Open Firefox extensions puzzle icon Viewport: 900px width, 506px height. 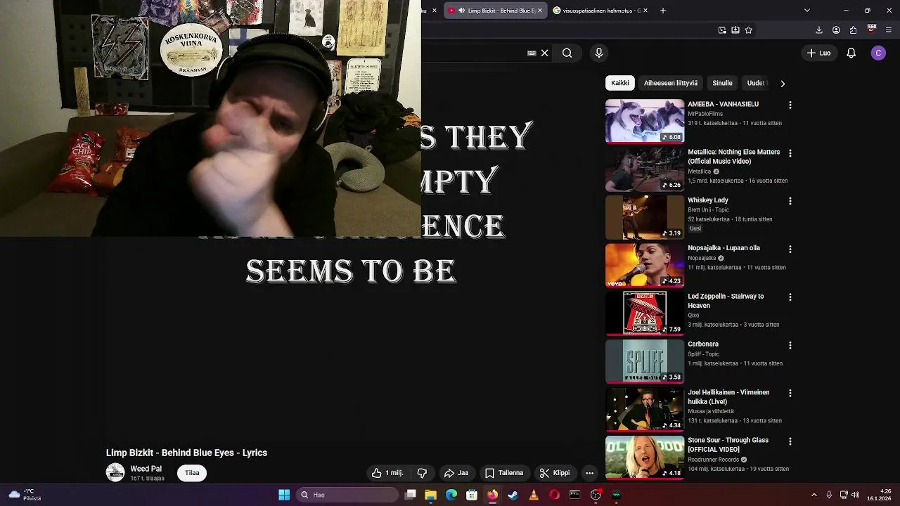click(853, 30)
